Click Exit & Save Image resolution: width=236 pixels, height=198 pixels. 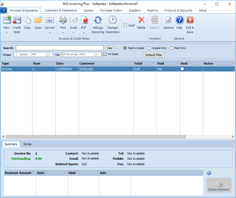190,25
